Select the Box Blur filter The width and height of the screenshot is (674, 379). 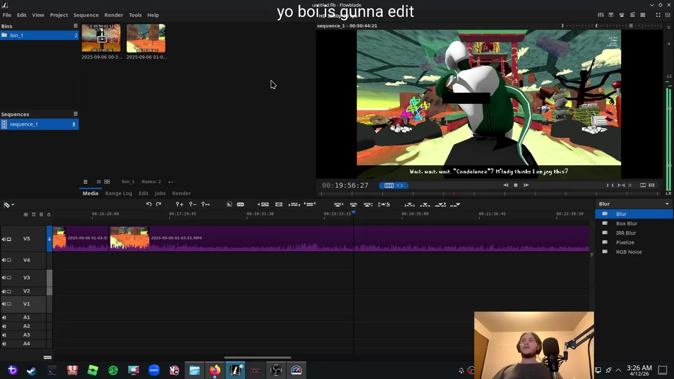click(x=635, y=224)
